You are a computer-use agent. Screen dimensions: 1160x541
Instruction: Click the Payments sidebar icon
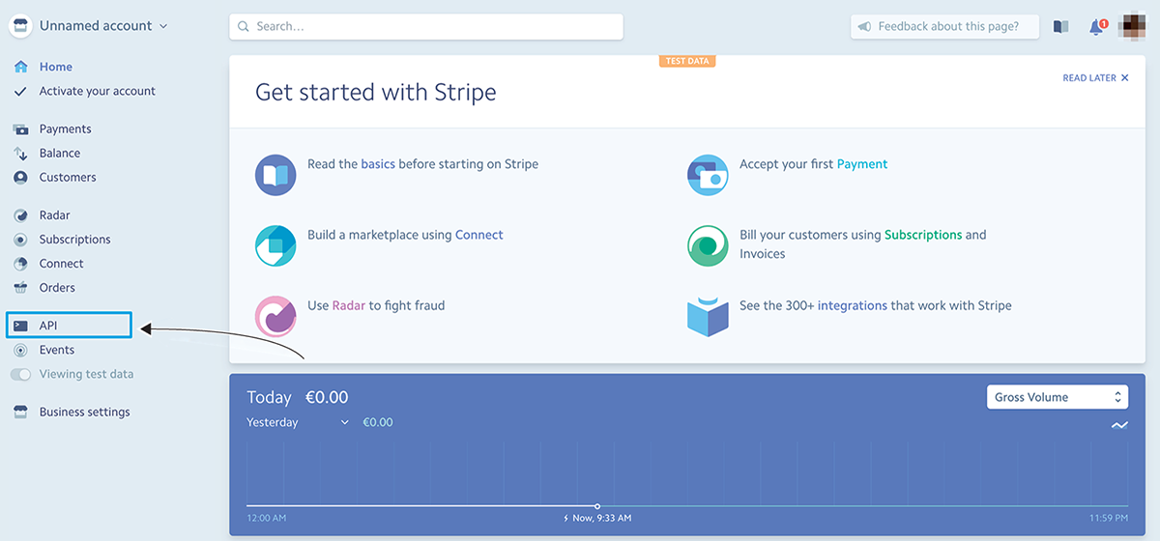tap(20, 129)
